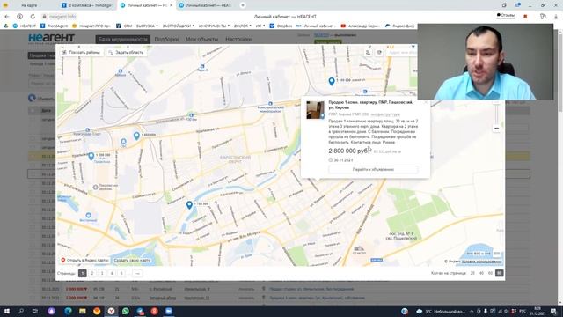Open Windows notification center
Screen dimensions: 563x317
[x=553, y=311]
